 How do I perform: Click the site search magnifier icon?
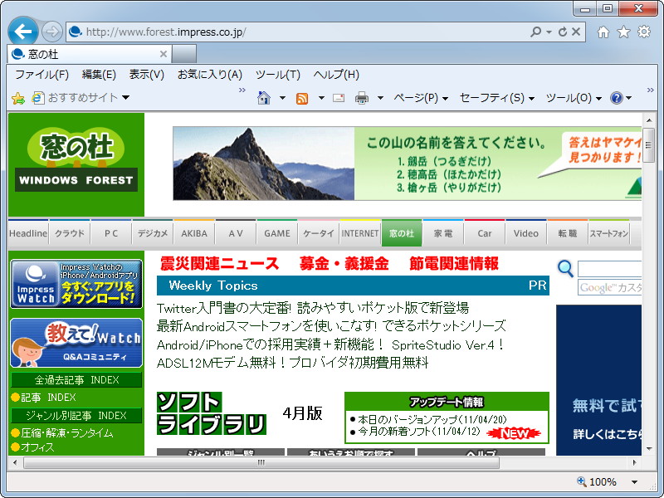[x=565, y=269]
